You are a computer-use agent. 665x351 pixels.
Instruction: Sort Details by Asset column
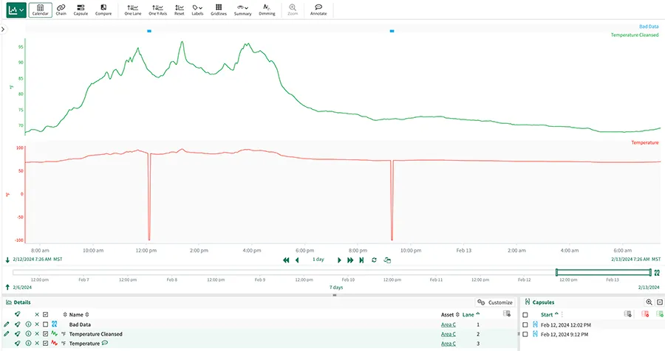[450, 315]
